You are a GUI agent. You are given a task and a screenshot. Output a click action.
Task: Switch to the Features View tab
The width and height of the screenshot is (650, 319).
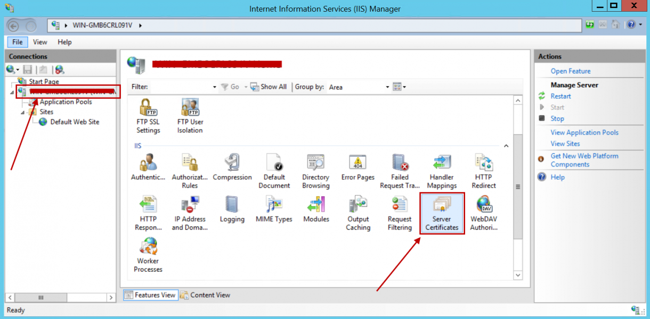pos(150,295)
